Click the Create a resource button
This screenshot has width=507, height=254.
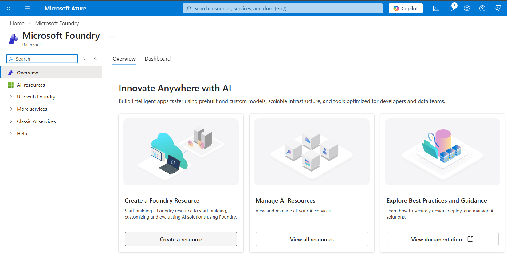click(x=181, y=239)
